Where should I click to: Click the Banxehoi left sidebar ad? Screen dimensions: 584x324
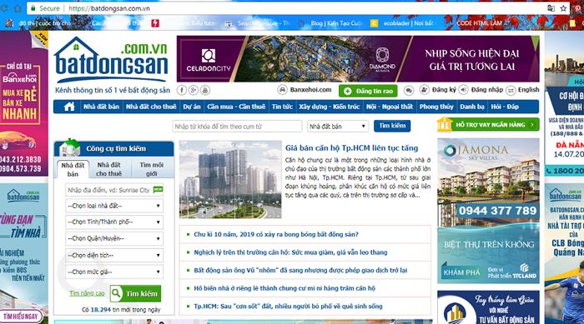(24, 103)
